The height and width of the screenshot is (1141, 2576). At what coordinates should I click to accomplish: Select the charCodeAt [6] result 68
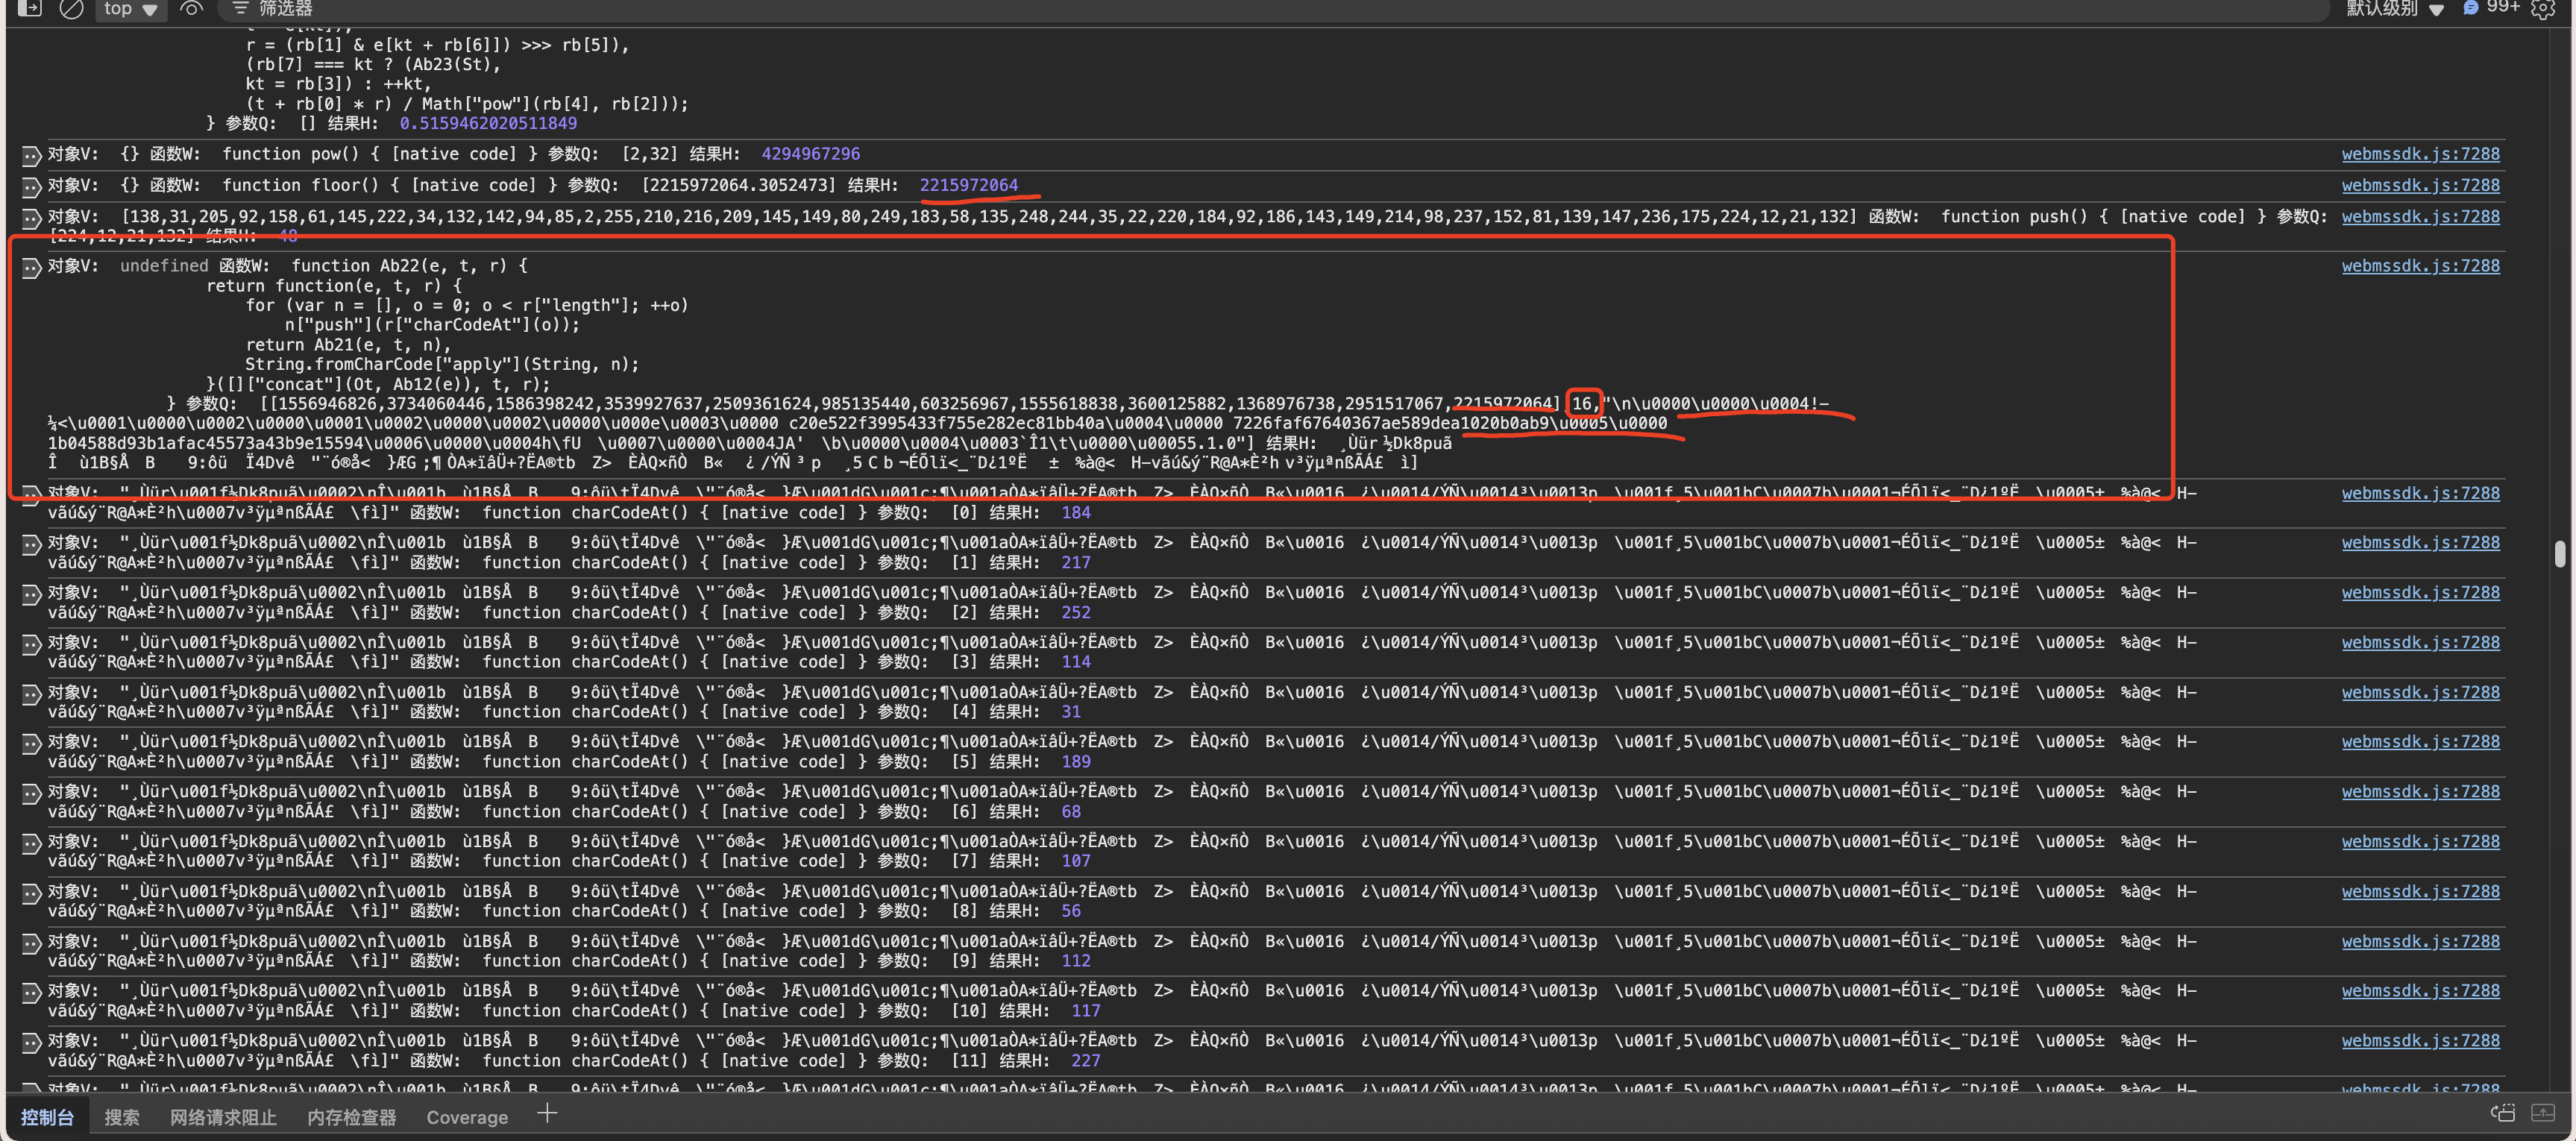click(1071, 811)
